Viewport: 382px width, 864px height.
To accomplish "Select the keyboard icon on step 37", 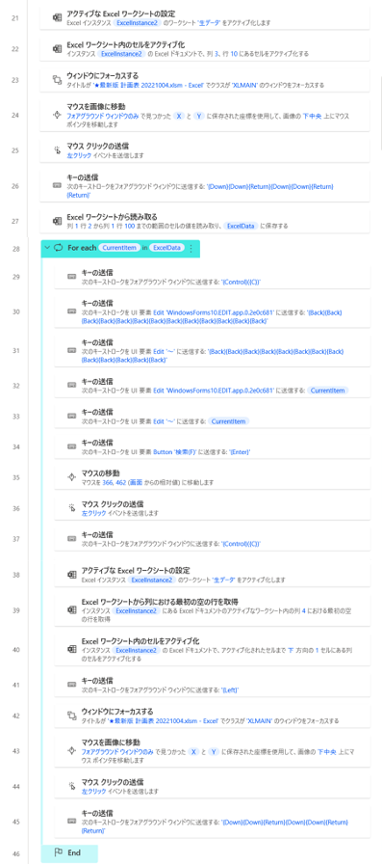I will (71, 538).
